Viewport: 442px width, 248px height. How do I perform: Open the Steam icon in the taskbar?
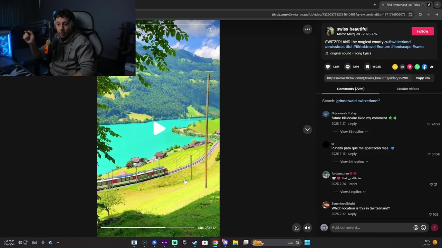[x=195, y=242]
